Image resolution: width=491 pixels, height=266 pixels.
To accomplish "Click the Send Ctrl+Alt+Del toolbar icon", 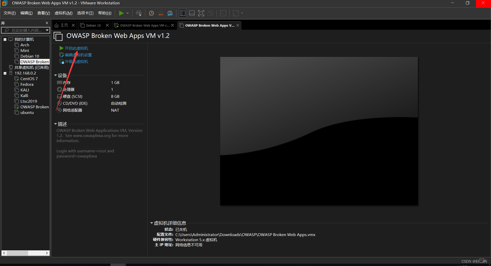I will (139, 13).
